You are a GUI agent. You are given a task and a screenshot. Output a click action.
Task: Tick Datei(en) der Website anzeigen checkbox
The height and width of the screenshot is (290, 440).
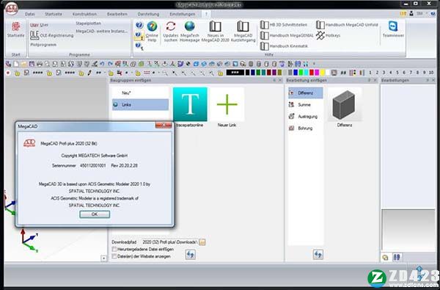click(114, 256)
